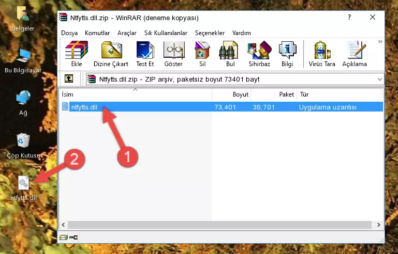This screenshot has height=254, width=398.
Task: Open the Sık Kullanılanlar menu
Action: [x=166, y=33]
